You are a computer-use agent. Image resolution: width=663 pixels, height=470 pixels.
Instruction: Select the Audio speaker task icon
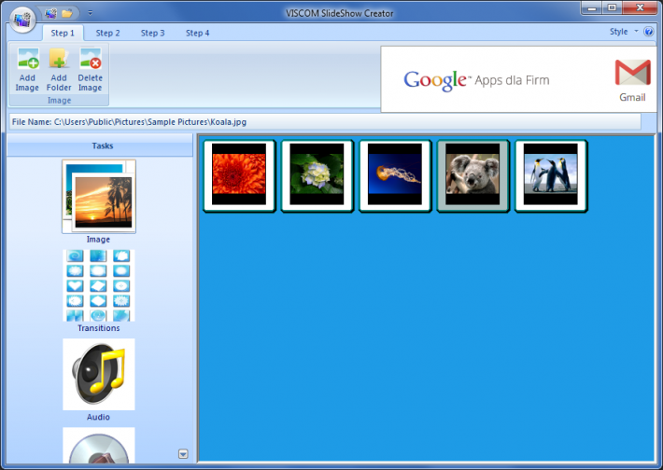pyautogui.click(x=99, y=374)
